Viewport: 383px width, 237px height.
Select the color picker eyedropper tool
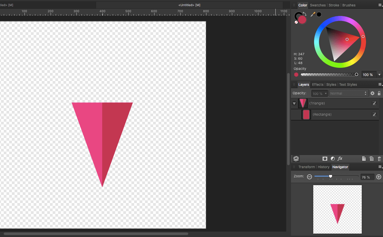[313, 15]
